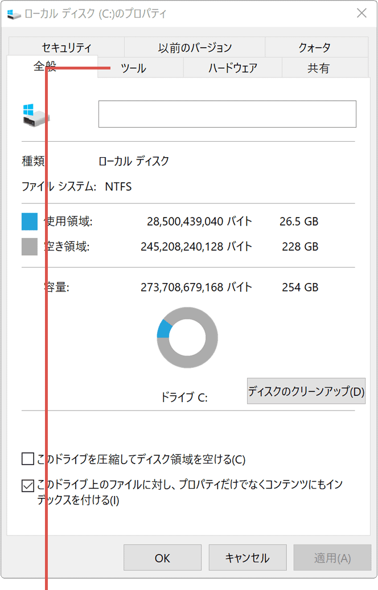Launch ディスクのクリーンアップ

click(306, 391)
